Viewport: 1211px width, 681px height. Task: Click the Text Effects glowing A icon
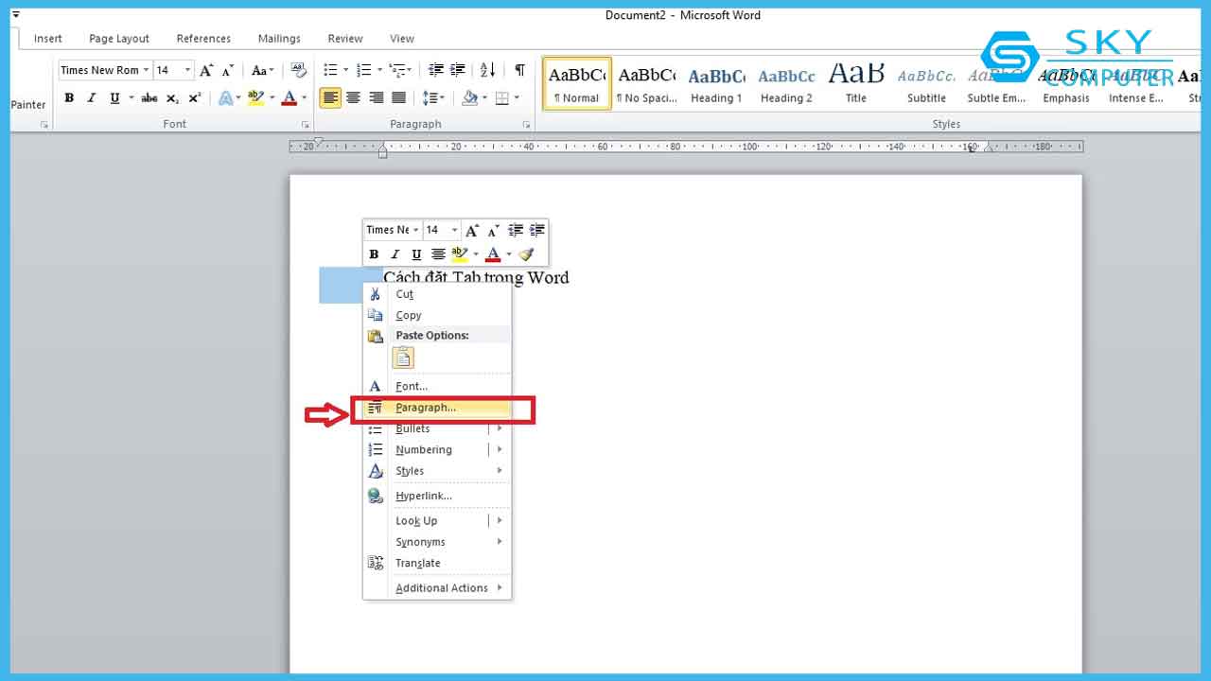(x=225, y=97)
